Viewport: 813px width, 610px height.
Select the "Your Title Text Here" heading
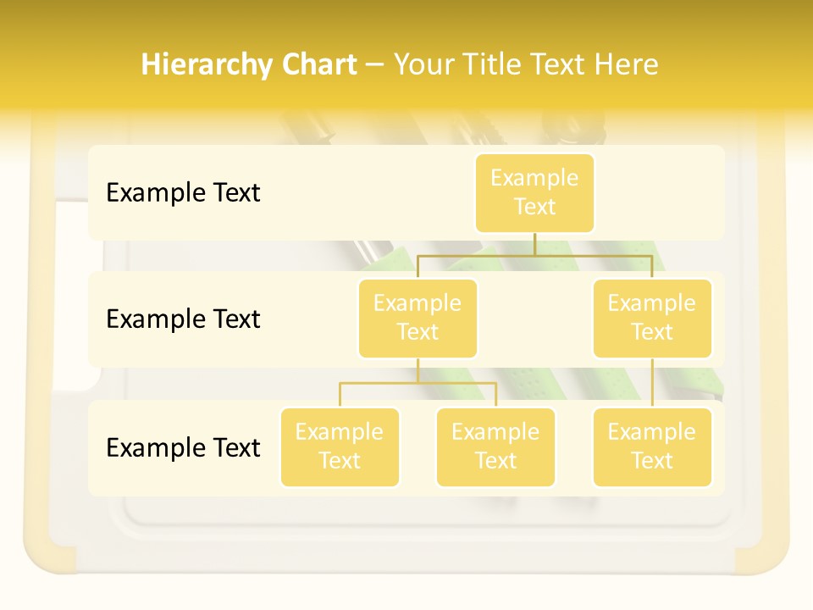click(526, 64)
